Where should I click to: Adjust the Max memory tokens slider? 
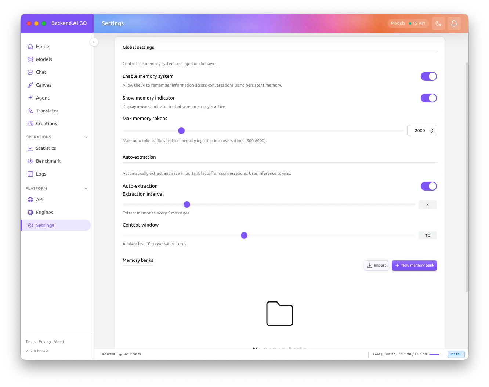181,130
